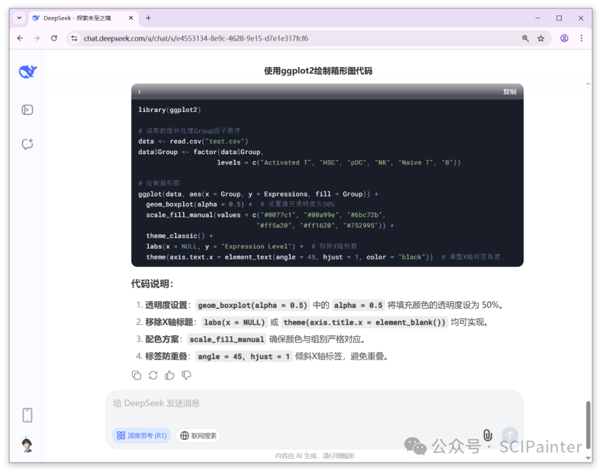601x471 pixels.
Task: Select the chat.deepseek.com URL in address bar
Action: tap(196, 38)
